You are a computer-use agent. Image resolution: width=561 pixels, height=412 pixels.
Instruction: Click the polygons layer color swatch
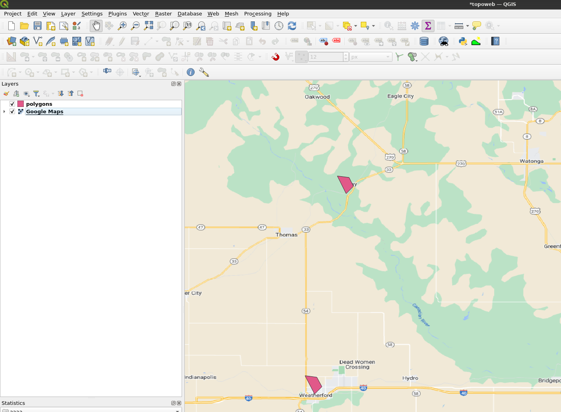pos(21,104)
